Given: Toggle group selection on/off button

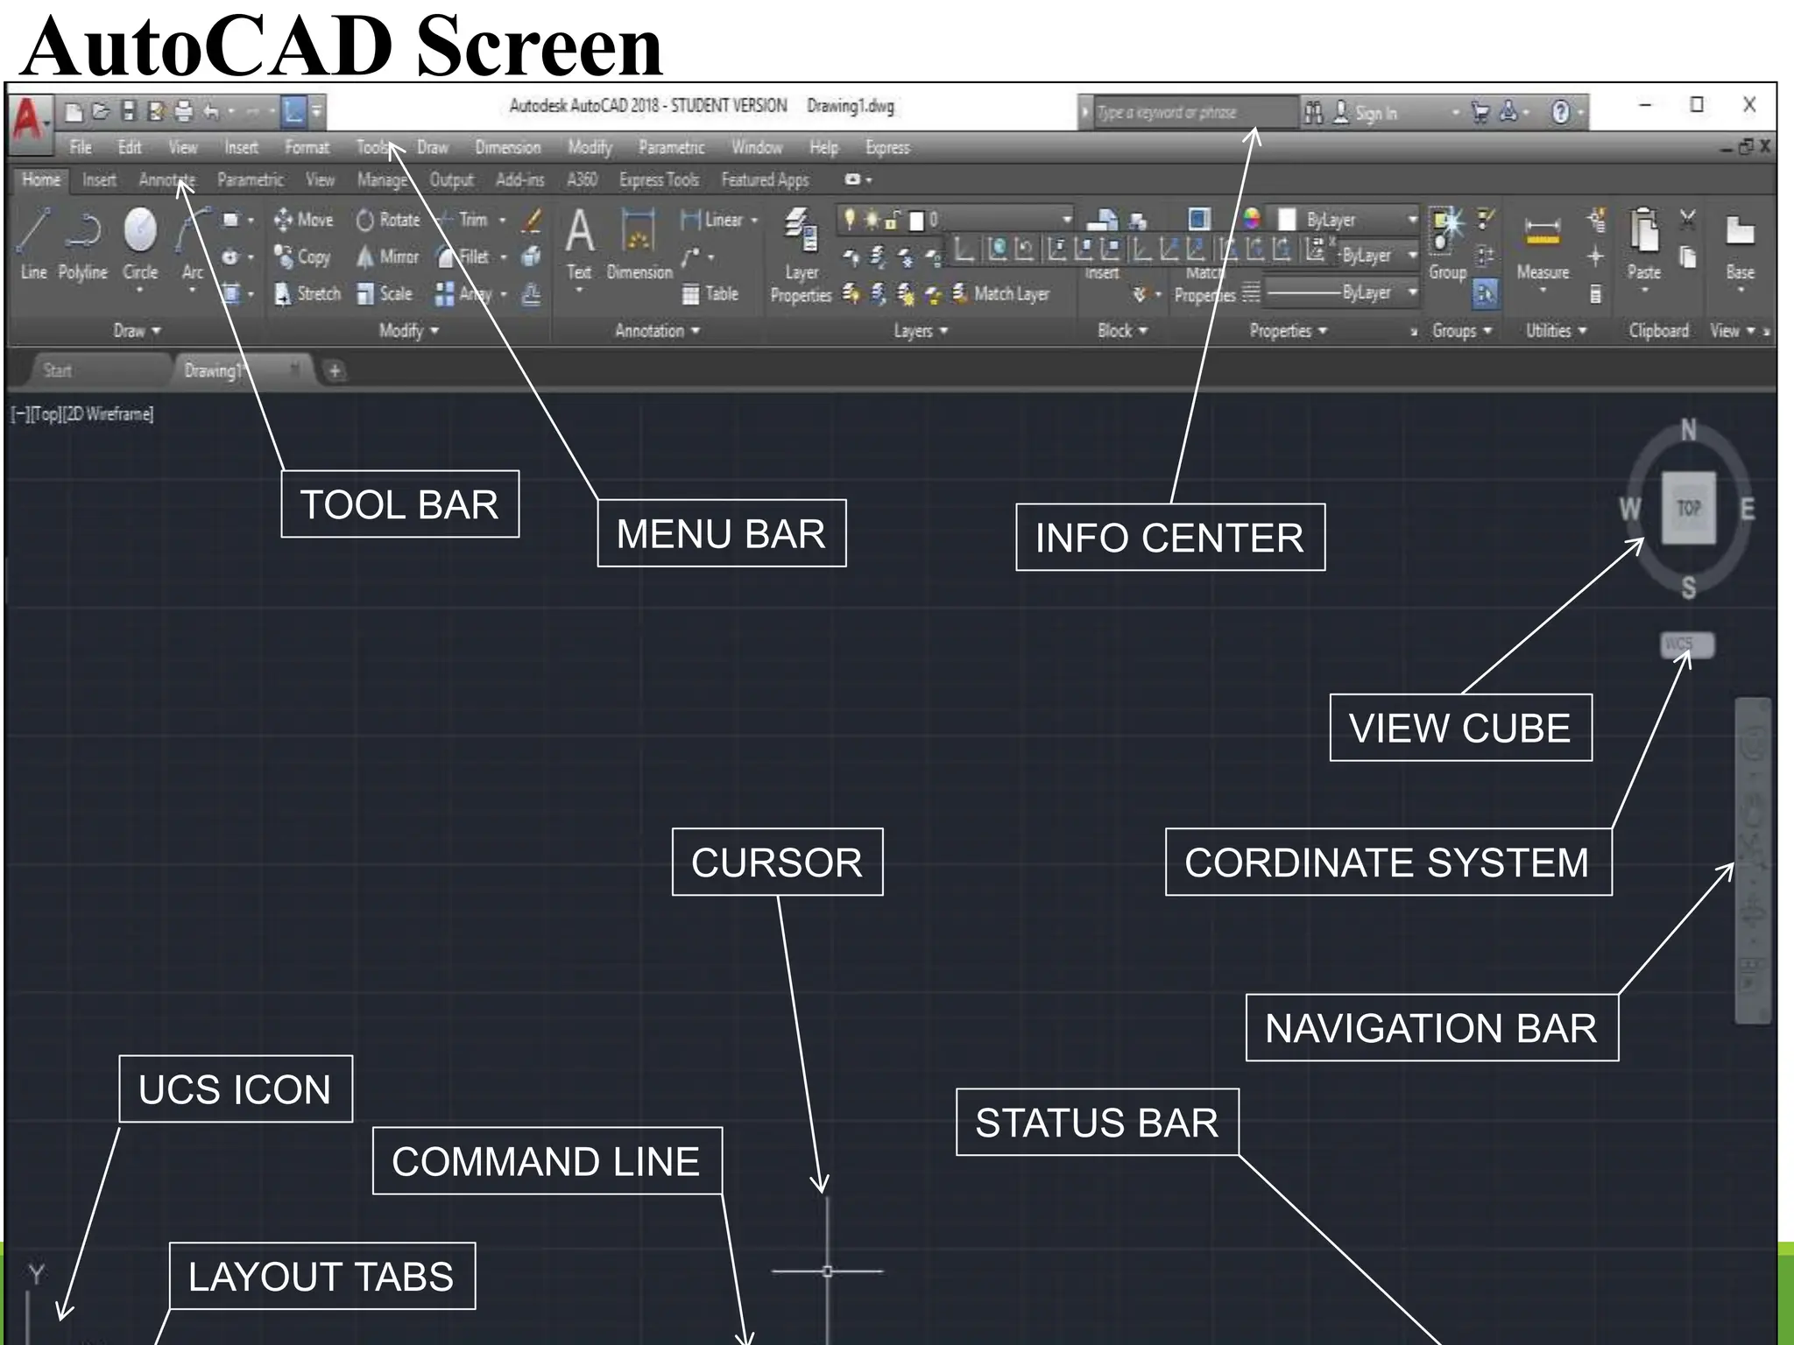Looking at the screenshot, I should [x=1485, y=294].
